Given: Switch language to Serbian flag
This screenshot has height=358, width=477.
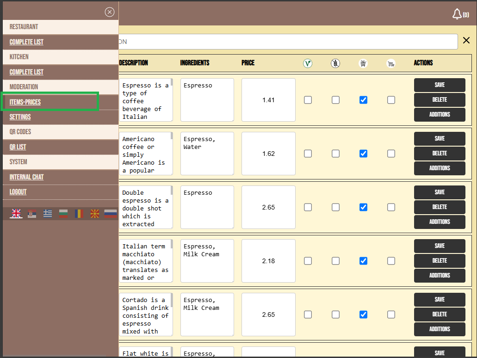Looking at the screenshot, I should click(x=32, y=214).
